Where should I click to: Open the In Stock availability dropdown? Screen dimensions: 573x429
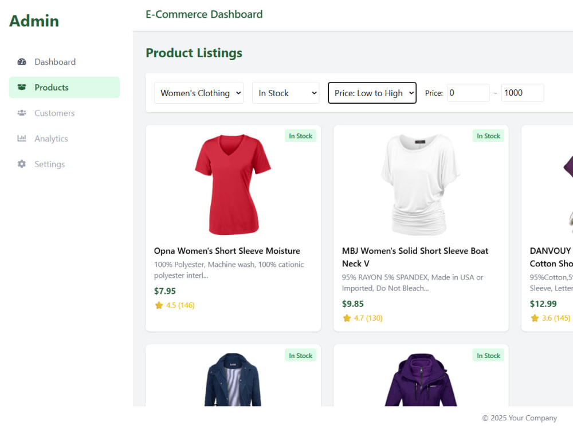point(286,93)
